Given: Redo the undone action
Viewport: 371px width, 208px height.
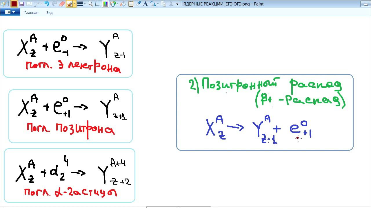Looking at the screenshot, I should tap(54, 4).
